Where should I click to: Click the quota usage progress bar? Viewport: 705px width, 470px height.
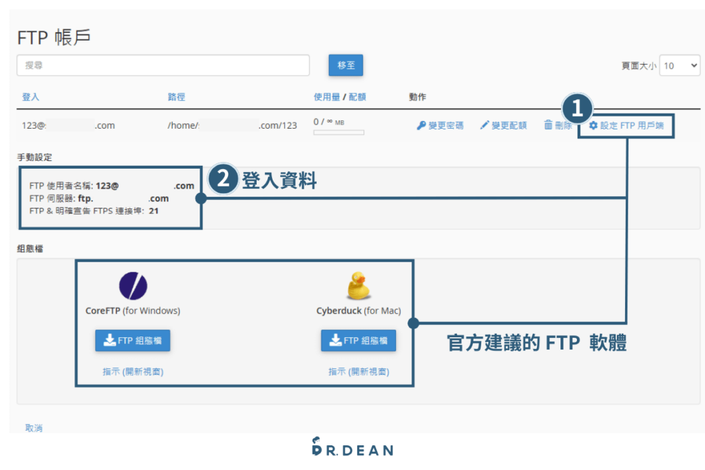pyautogui.click(x=337, y=131)
